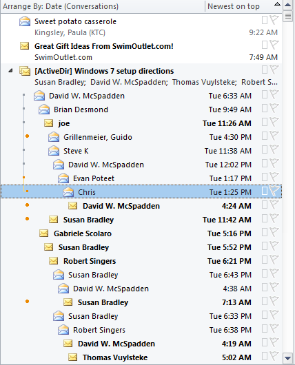Click category box for SwimOutlet.com message
295x365 pixels.
[265, 45]
